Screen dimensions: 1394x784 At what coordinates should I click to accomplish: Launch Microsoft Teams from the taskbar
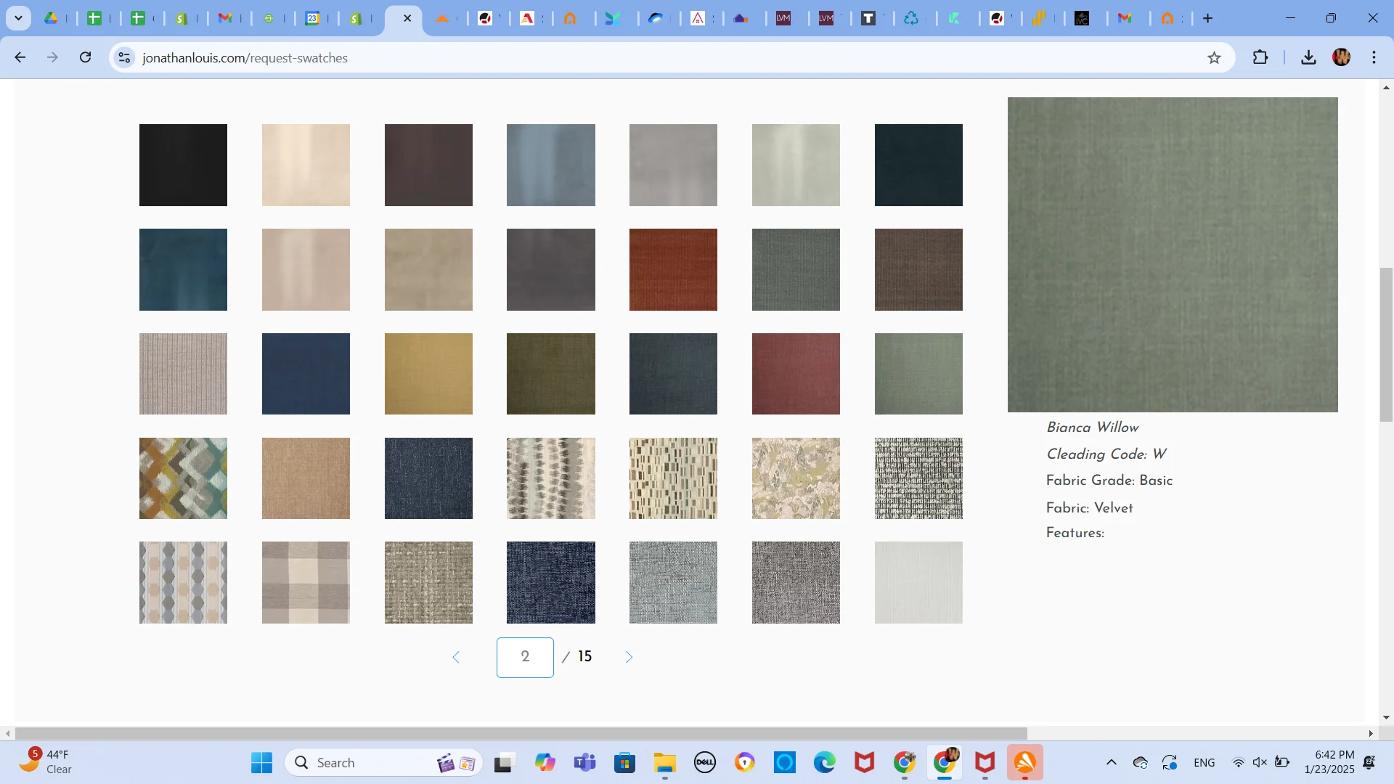585,762
